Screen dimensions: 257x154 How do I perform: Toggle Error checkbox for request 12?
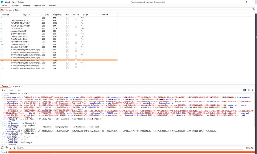(x=67, y=50)
